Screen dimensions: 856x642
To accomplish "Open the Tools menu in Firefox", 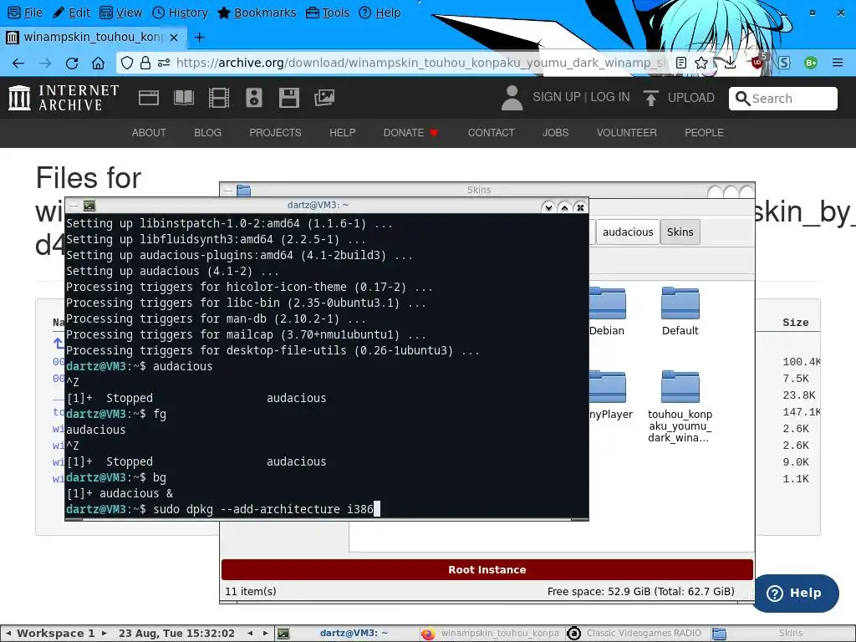I will tap(328, 13).
